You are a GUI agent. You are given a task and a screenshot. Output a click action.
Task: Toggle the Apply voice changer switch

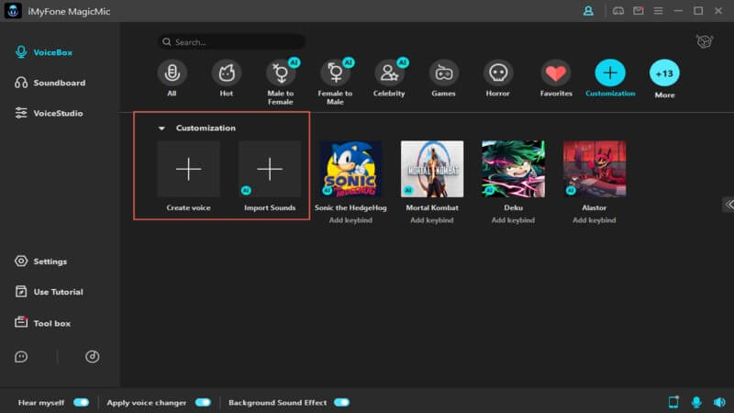pos(203,402)
